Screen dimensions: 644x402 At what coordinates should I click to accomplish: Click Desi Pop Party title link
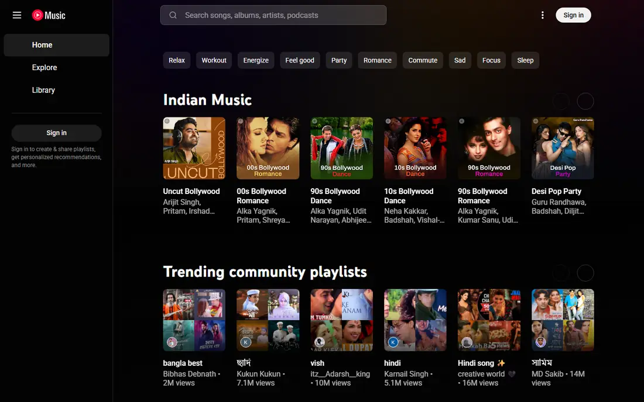pos(557,192)
